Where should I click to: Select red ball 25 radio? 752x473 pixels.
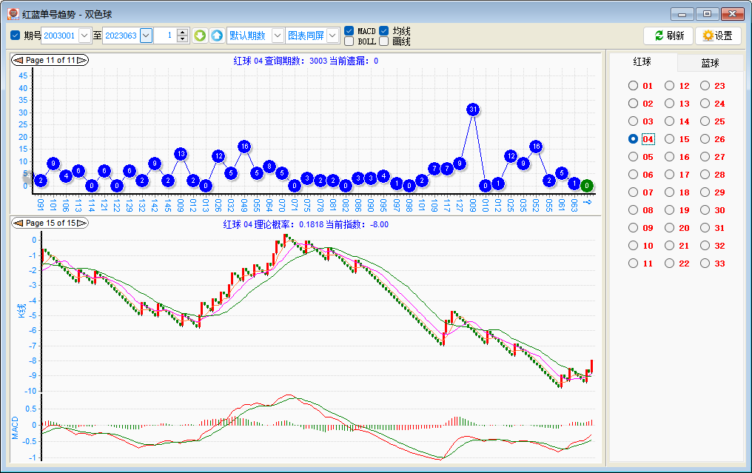coord(705,121)
